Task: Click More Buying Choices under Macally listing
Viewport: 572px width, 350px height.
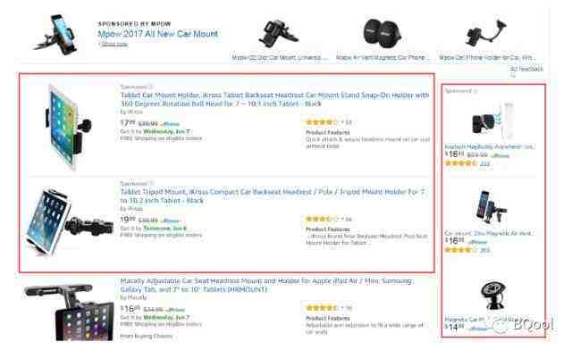Action: pyautogui.click(x=147, y=336)
